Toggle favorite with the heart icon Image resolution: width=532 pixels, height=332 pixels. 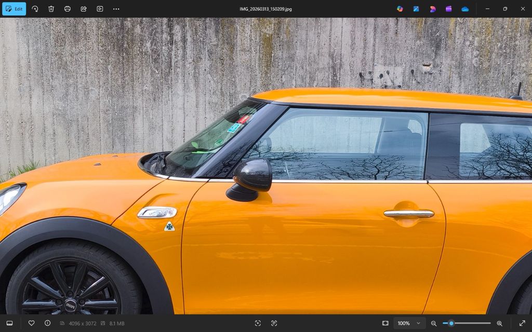(x=31, y=323)
